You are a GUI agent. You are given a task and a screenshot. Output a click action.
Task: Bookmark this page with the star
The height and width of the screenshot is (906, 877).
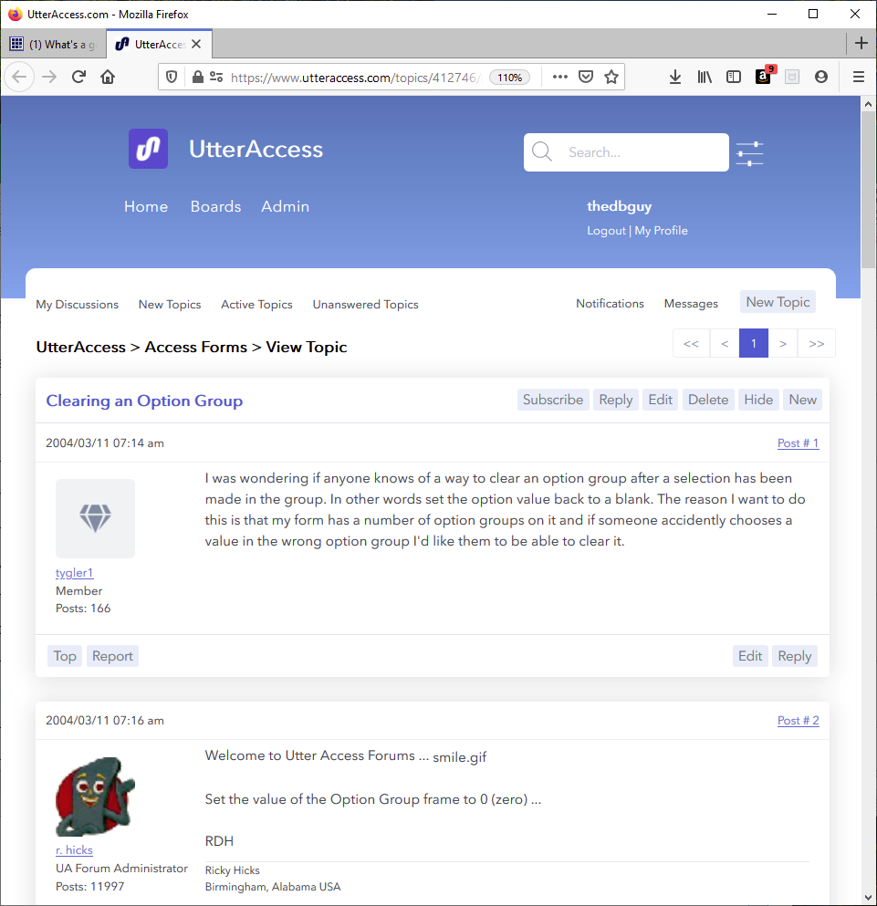coord(611,77)
